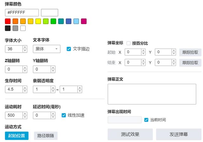Toggle the 当前时间 checkbox
The image size is (203, 142).
pyautogui.click(x=146, y=120)
